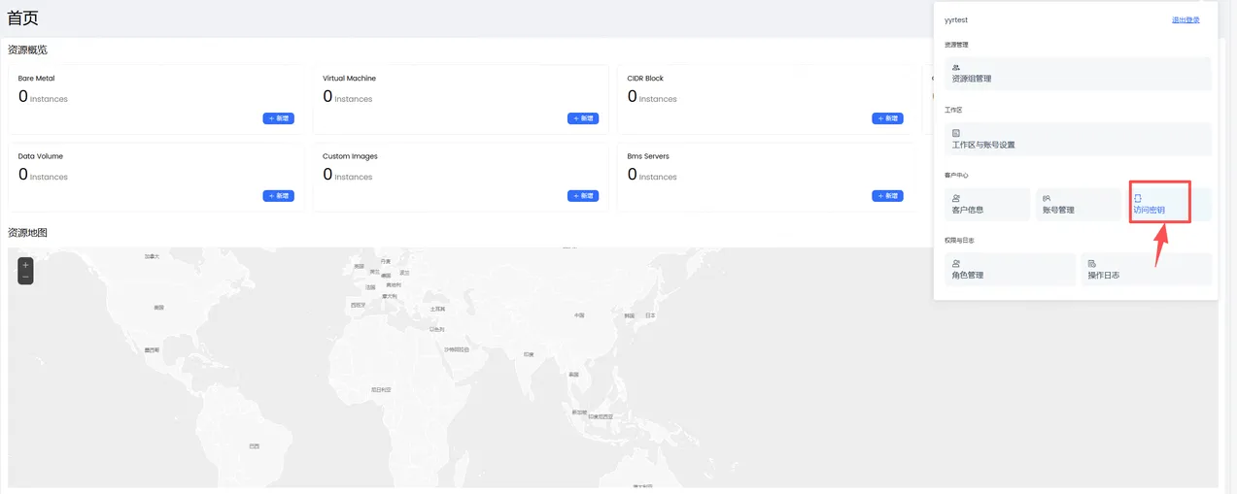The height and width of the screenshot is (494, 1237).
Task: Click the yyrtest username
Action: (956, 19)
